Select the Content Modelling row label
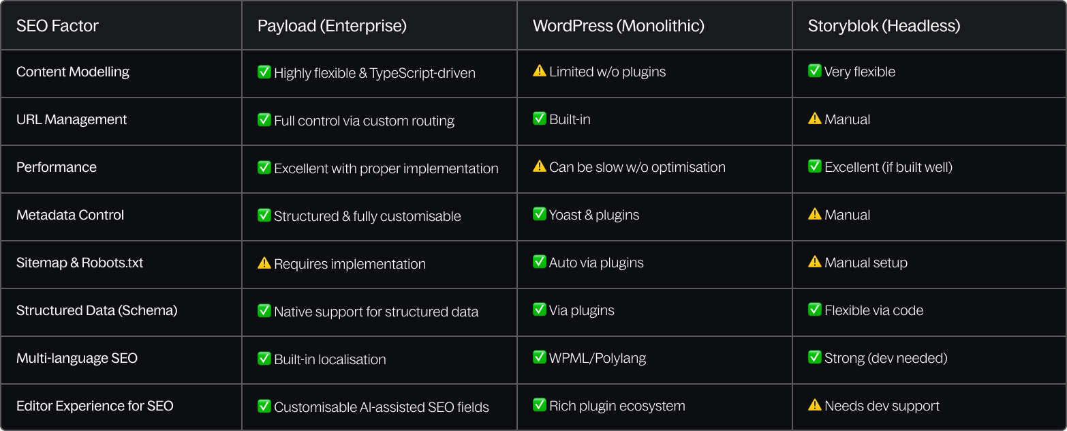The height and width of the screenshot is (431, 1067). 73,72
